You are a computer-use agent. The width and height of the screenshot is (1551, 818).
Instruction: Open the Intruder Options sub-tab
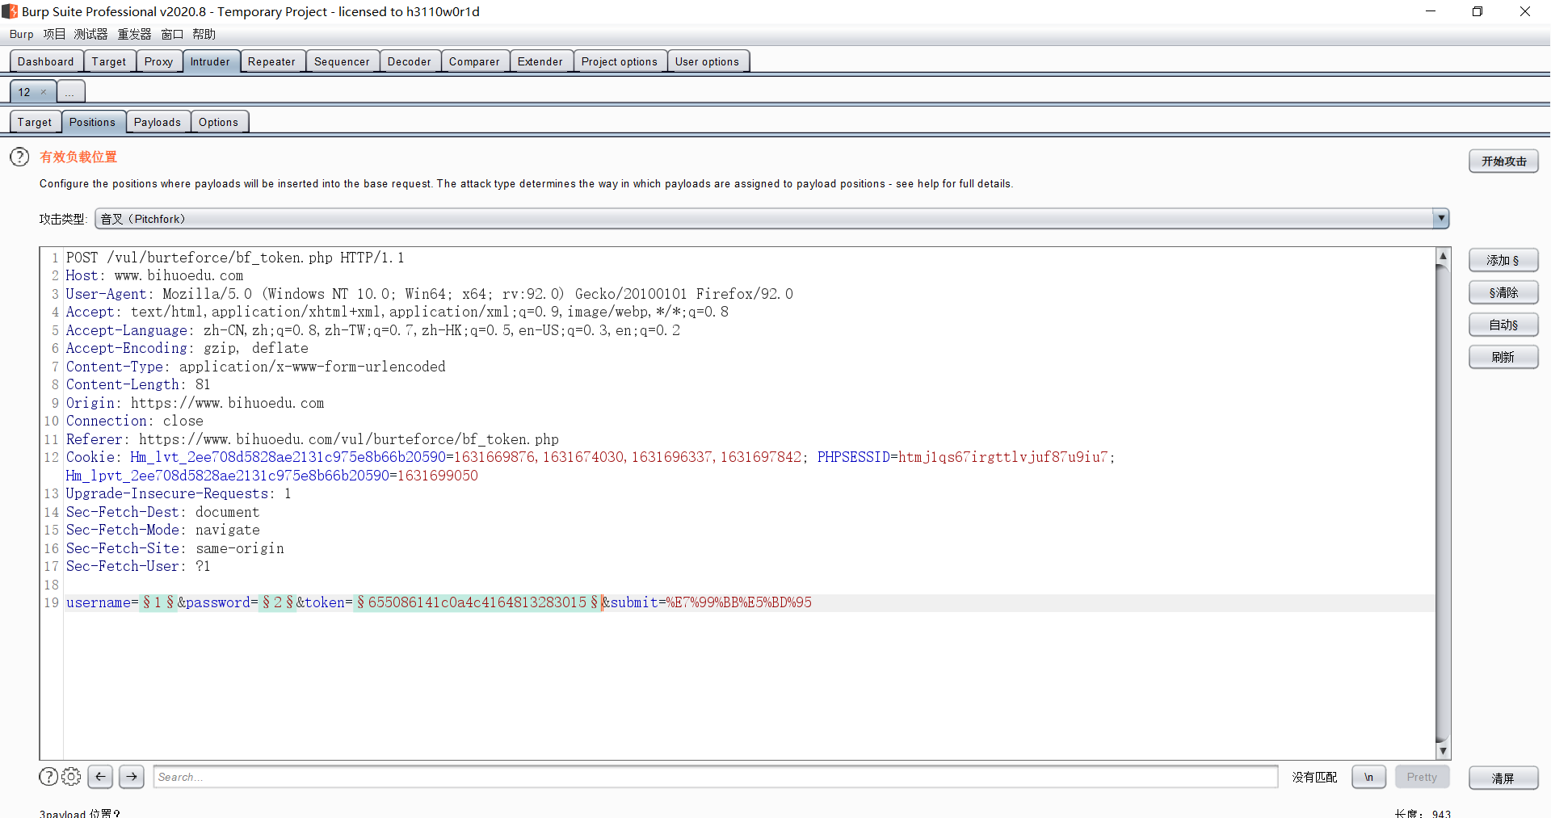click(219, 122)
